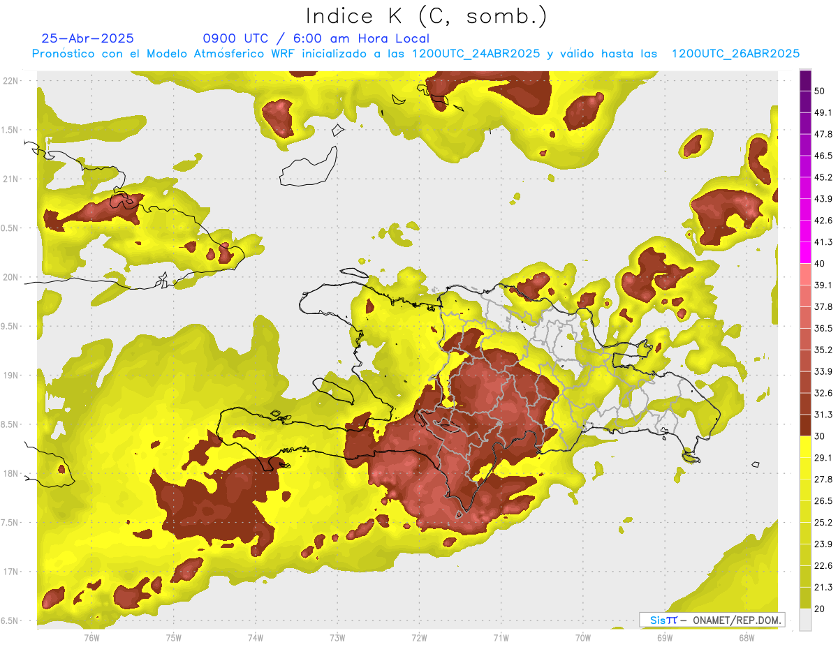
Task: Click the "40" color scale label
Action: (x=820, y=264)
